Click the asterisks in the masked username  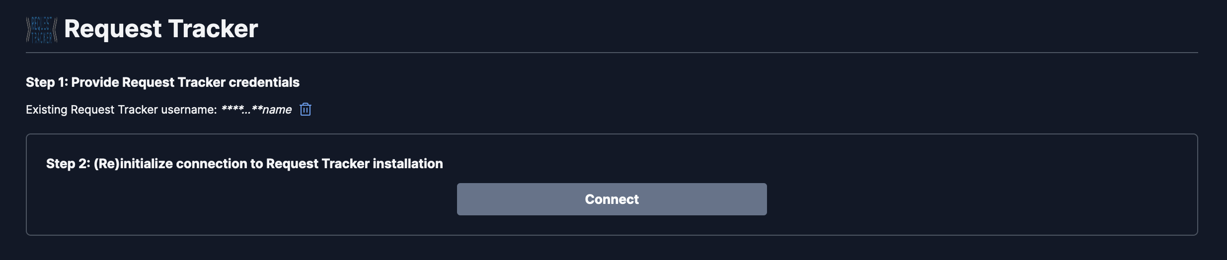point(232,109)
